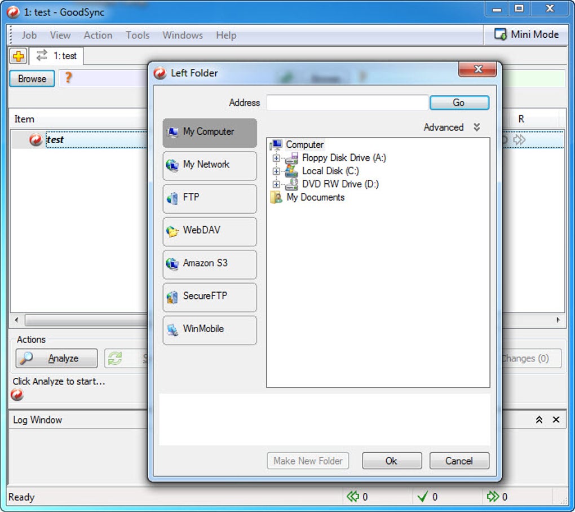The image size is (575, 512).
Task: Click the right green arrows status icon
Action: (x=493, y=496)
